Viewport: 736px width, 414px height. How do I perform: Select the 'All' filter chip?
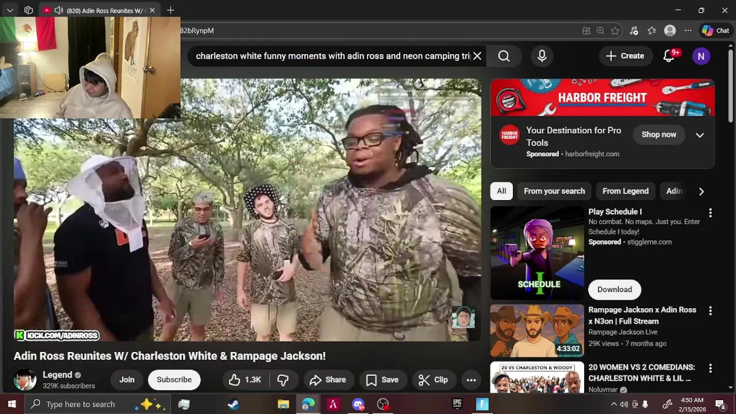[x=501, y=191]
